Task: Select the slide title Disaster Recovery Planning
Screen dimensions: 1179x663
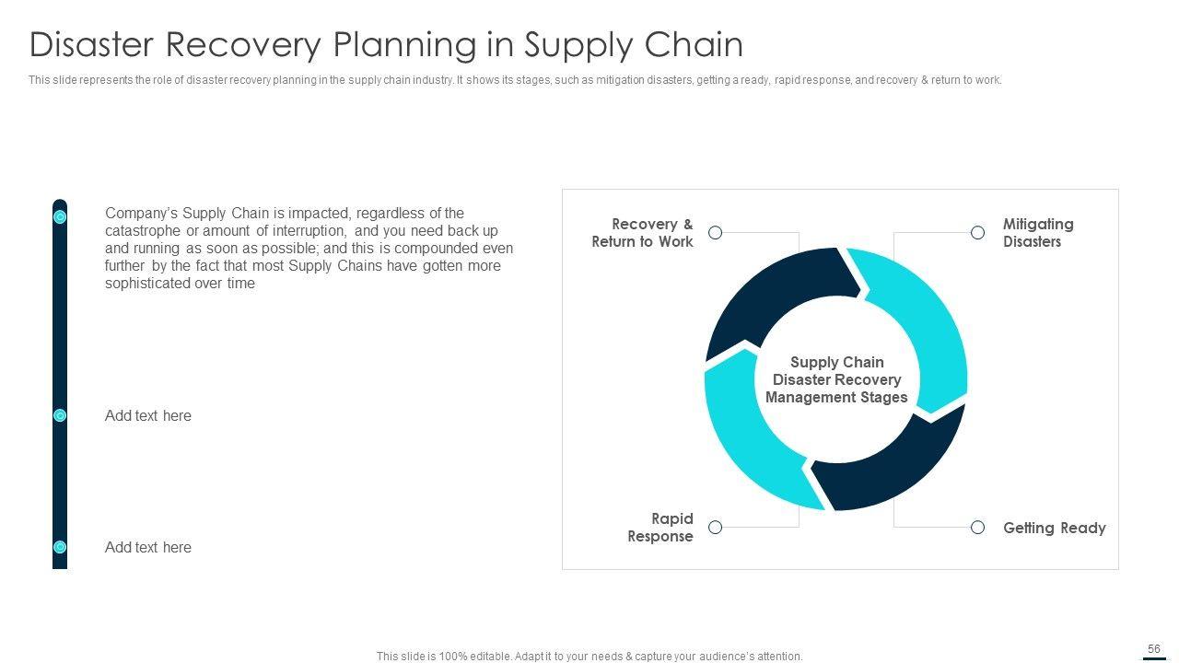Action: (x=386, y=44)
